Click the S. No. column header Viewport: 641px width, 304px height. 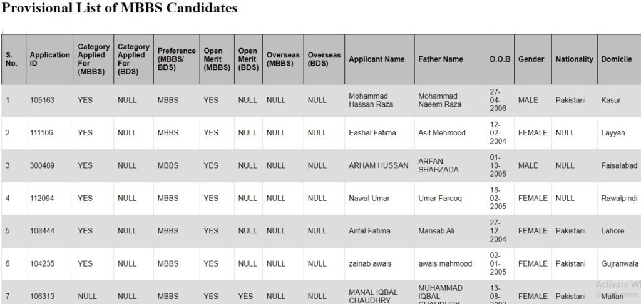(11, 59)
